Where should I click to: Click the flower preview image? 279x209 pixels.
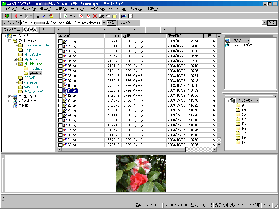pos(141,173)
